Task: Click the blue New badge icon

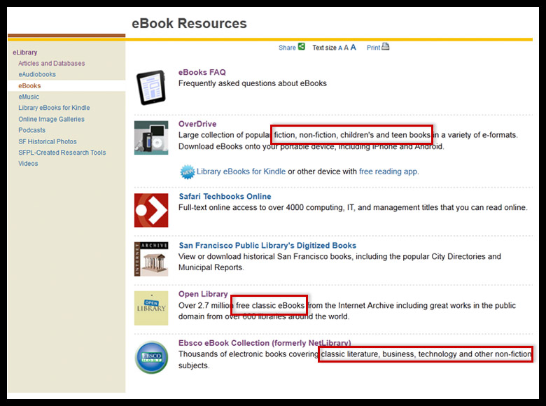Action: coord(187,171)
